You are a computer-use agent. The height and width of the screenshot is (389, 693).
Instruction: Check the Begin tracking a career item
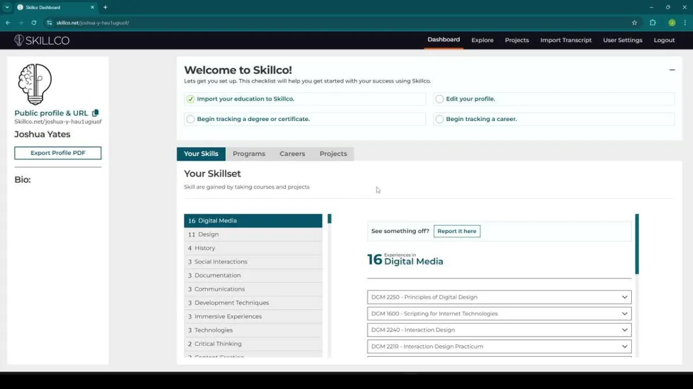(439, 119)
